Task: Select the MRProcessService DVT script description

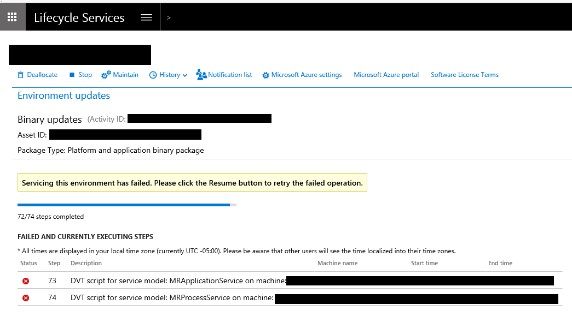Action: point(172,297)
